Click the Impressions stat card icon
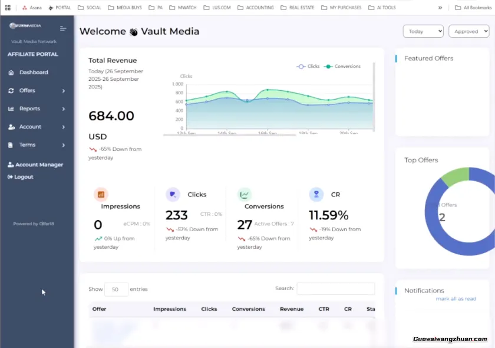 click(101, 194)
